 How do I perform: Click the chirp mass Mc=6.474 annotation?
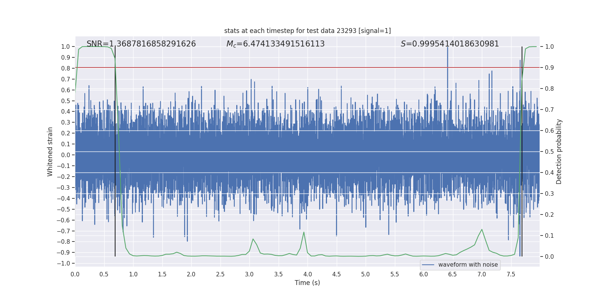(x=275, y=44)
